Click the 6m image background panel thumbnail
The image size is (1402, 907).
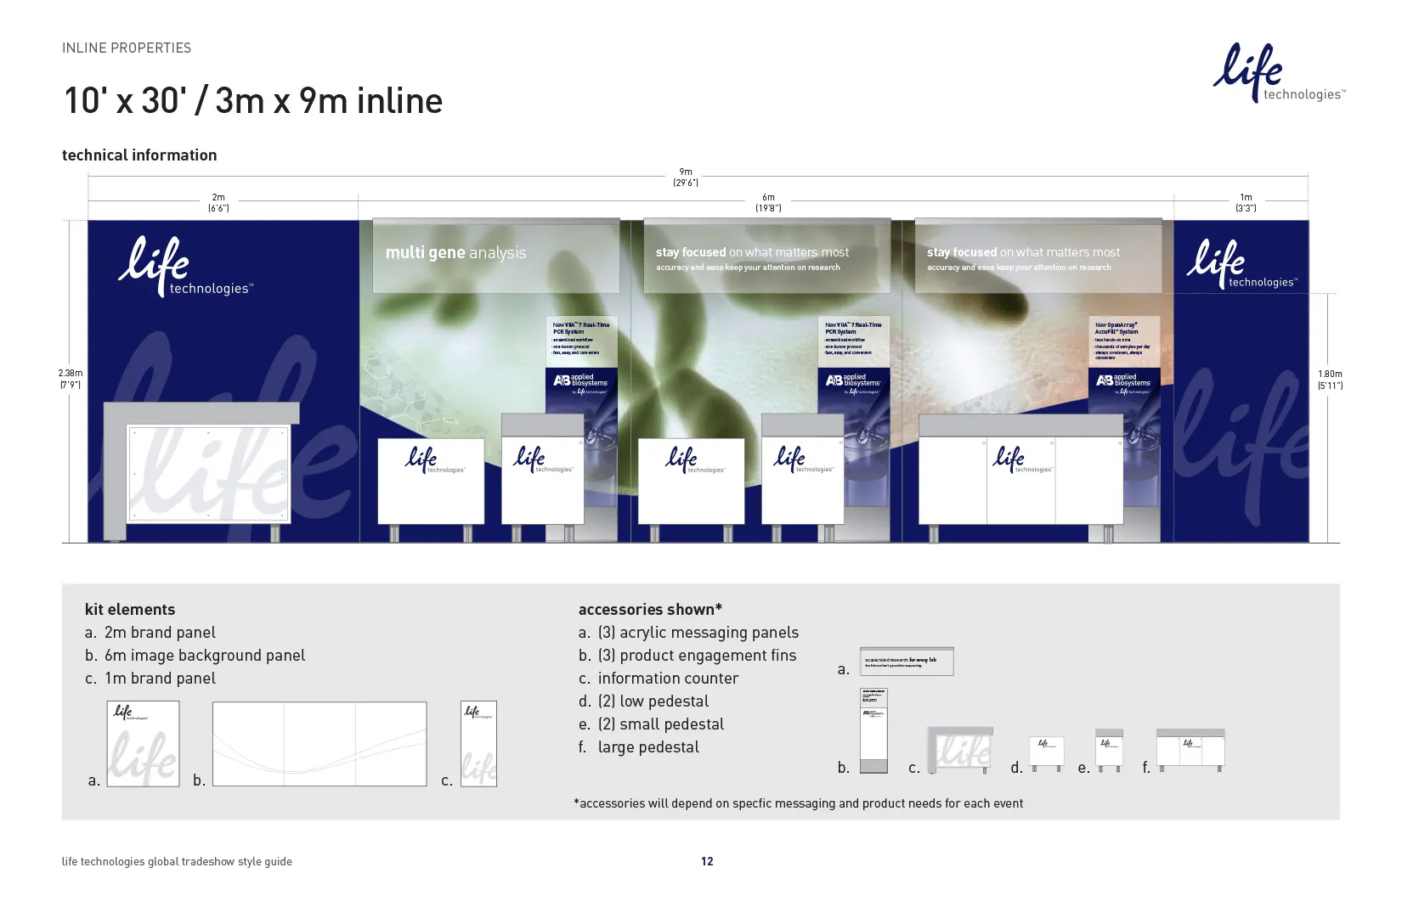319,744
